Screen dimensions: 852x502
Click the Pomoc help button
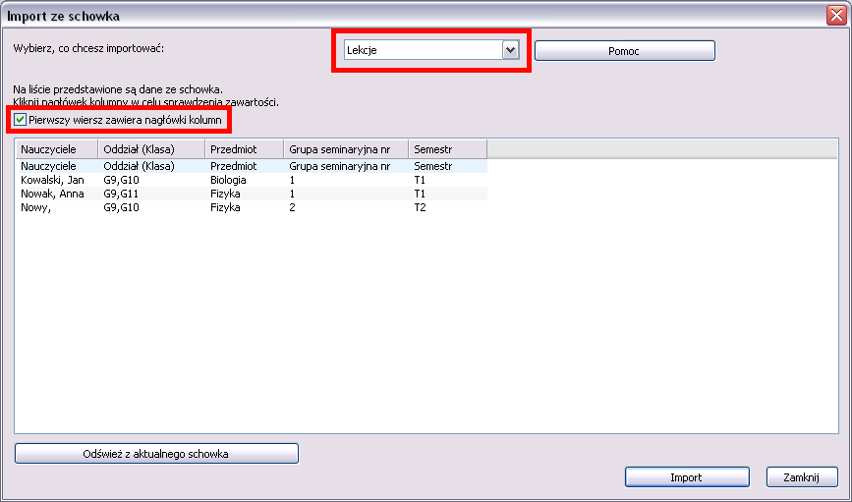click(x=624, y=51)
